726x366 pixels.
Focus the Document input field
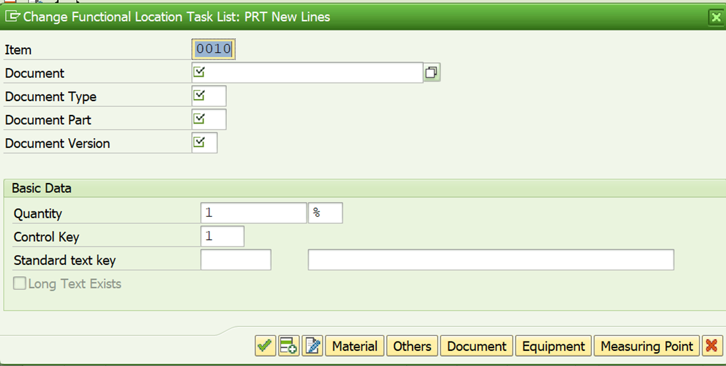point(311,73)
